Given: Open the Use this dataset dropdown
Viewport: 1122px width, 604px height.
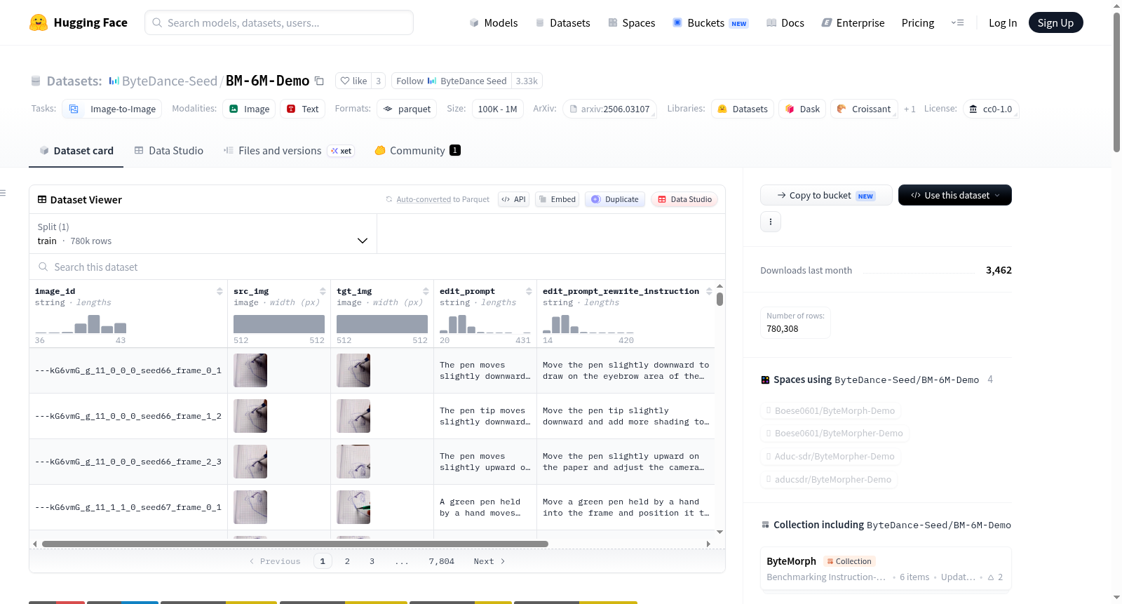Looking at the screenshot, I should click(955, 195).
